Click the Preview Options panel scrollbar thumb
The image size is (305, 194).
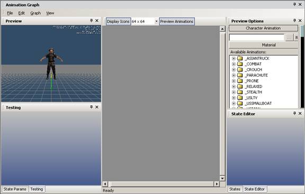point(302,31)
